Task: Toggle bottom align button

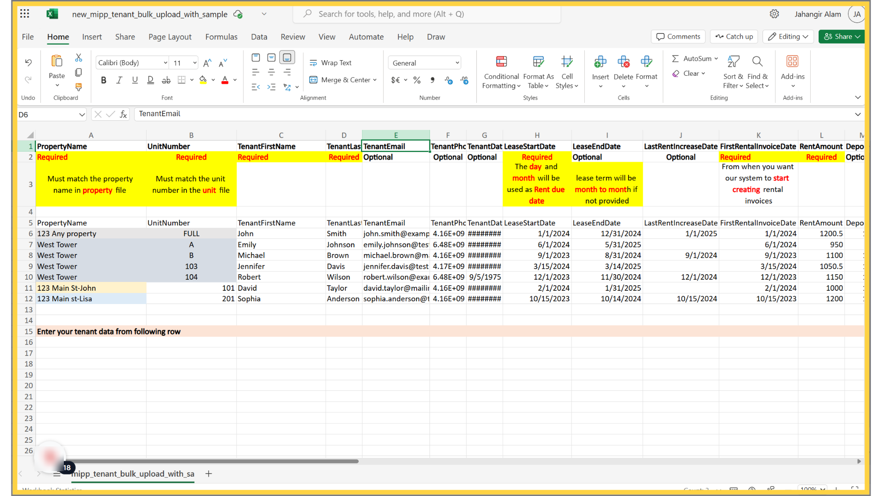Action: [x=287, y=57]
